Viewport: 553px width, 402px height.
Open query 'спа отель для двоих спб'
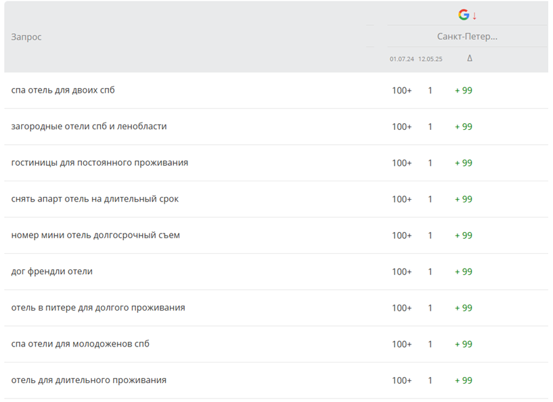tap(63, 90)
